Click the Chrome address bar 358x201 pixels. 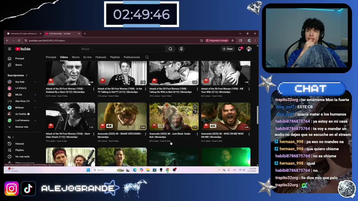tap(112, 40)
